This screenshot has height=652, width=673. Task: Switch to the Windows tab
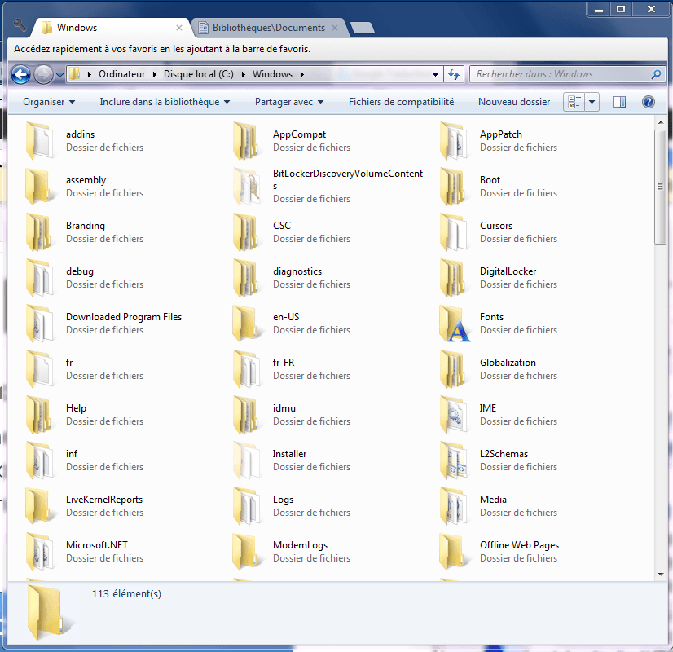pyautogui.click(x=112, y=28)
